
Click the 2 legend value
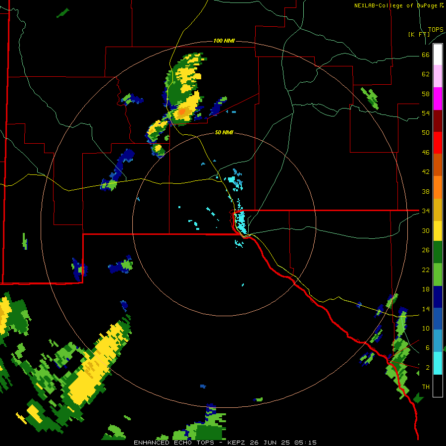[427, 368]
